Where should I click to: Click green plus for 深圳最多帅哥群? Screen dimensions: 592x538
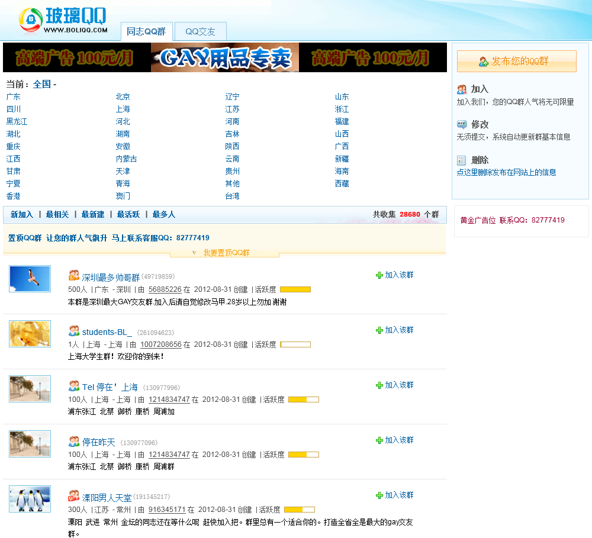coord(379,275)
